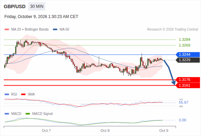Click the 9MA legend label
201x136 pixels.
(31, 95)
